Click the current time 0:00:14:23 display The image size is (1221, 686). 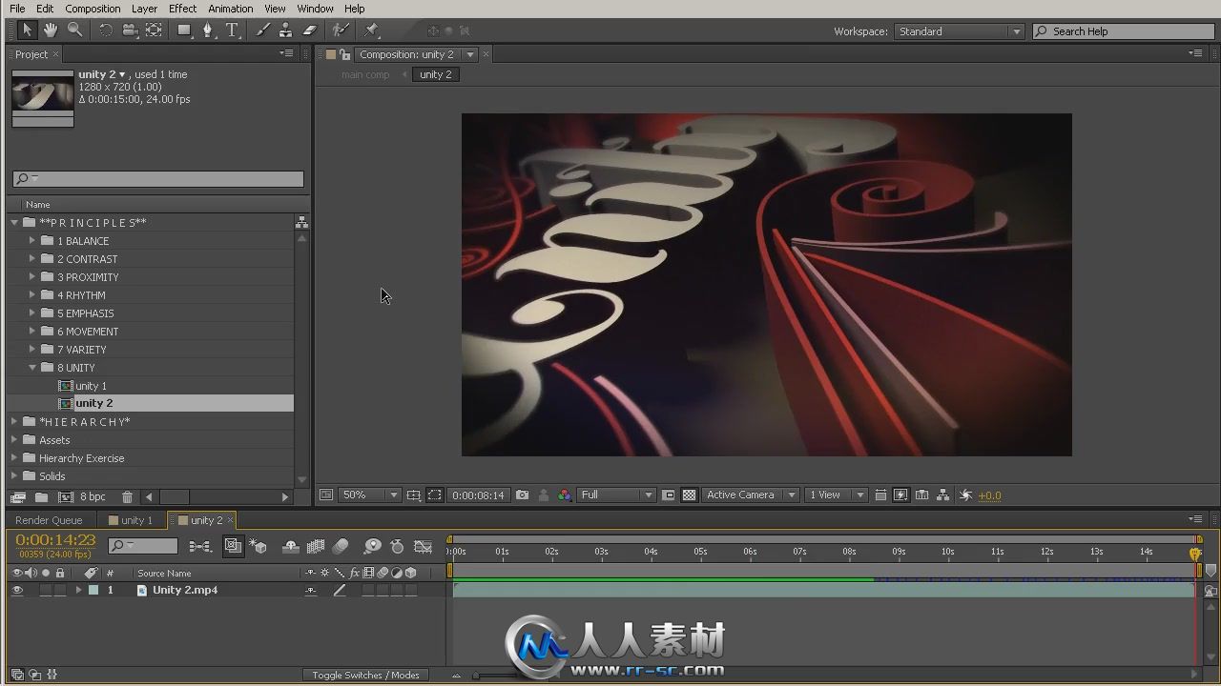(x=55, y=540)
